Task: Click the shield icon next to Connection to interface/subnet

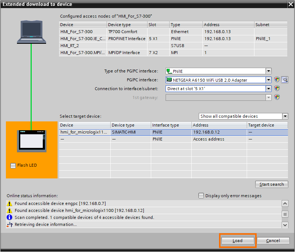Action: pyautogui.click(x=277, y=88)
